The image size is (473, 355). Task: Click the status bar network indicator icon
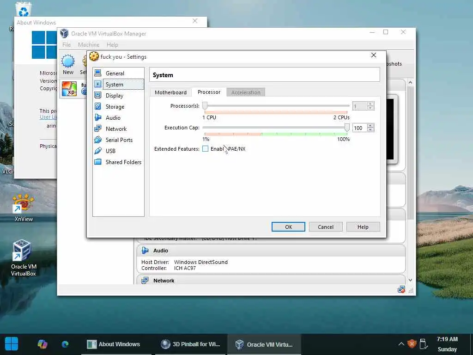coord(401,290)
